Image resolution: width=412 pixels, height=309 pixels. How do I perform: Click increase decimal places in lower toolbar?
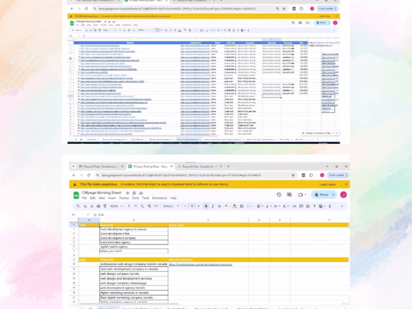(x=149, y=206)
